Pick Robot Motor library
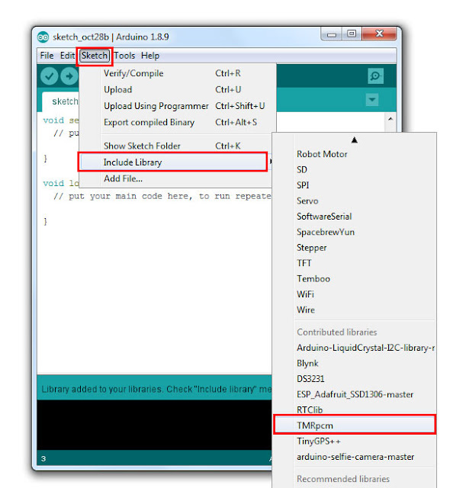Screen dimensions: 469x488 355,154
